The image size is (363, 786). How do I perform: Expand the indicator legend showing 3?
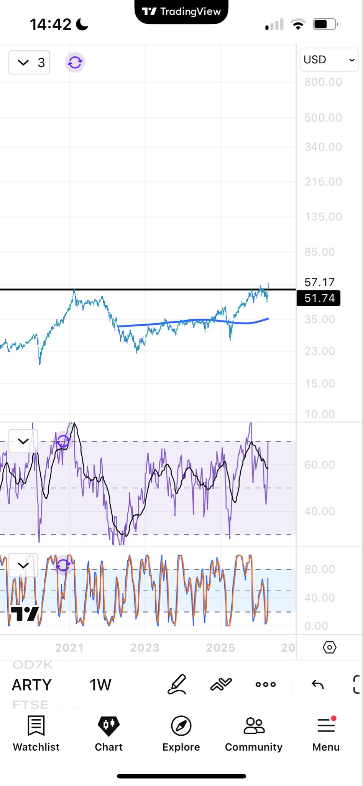click(x=29, y=63)
